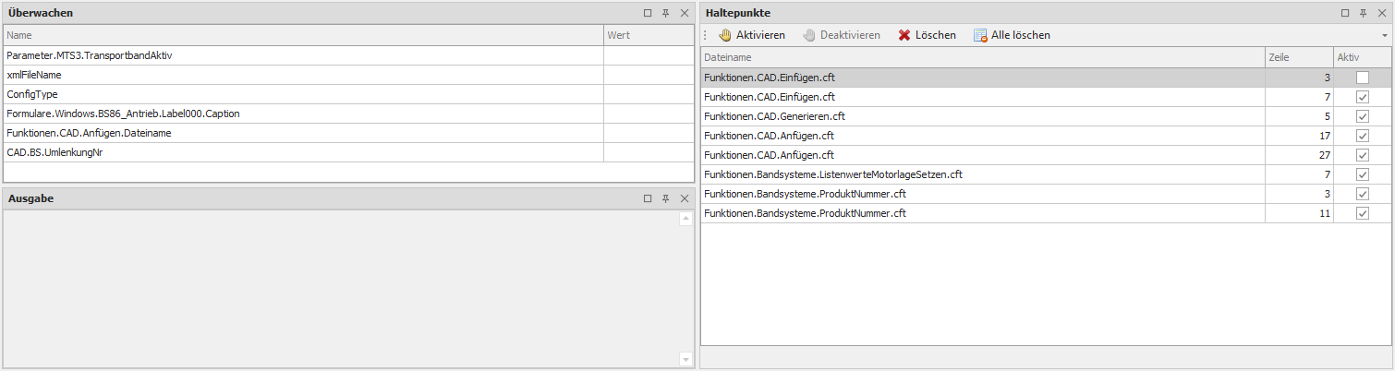Pin the Überwachen panel

665,14
